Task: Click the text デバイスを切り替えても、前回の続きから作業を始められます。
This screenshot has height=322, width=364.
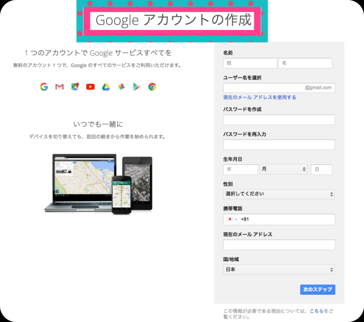Action: [97, 137]
